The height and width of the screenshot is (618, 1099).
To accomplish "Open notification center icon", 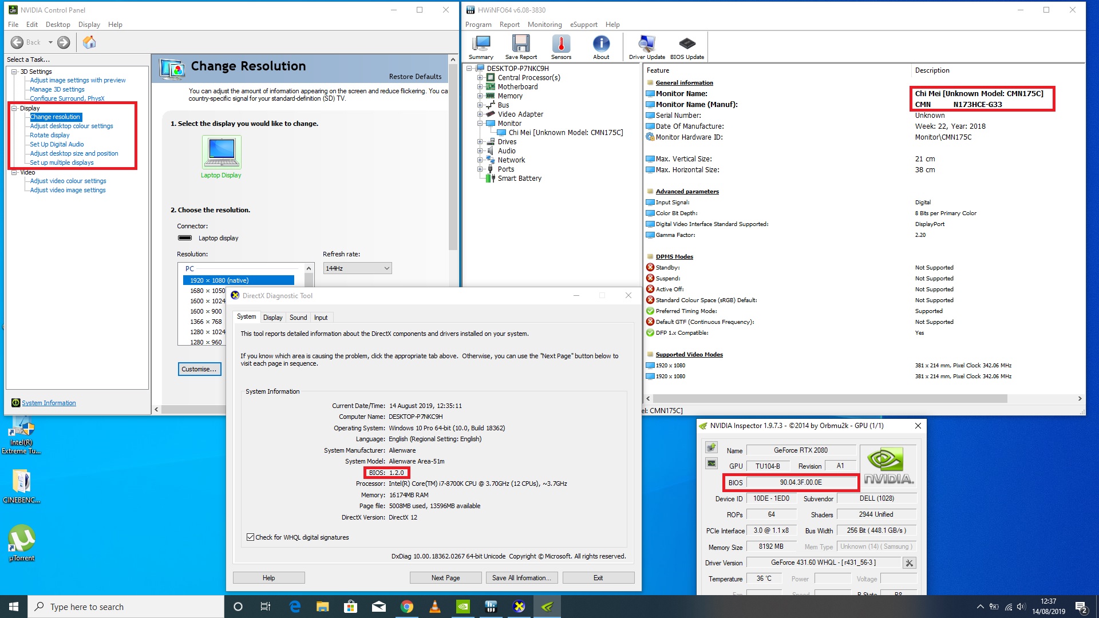I will 1081,607.
